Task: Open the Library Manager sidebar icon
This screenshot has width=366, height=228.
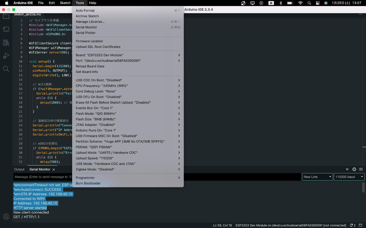Action: click(6, 42)
